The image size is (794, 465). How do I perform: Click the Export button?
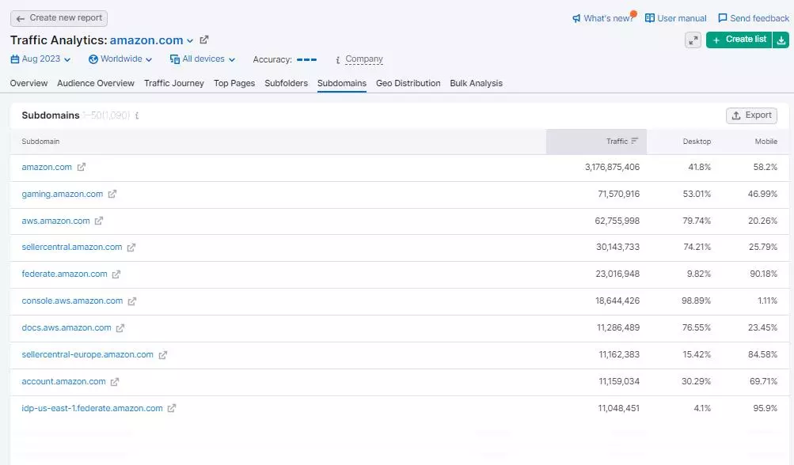coord(751,115)
